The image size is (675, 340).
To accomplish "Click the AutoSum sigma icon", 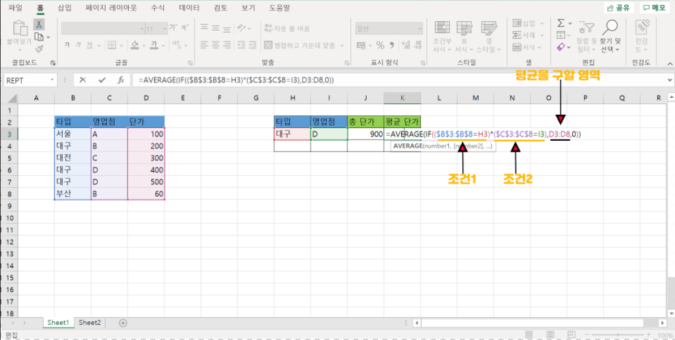I will 561,23.
